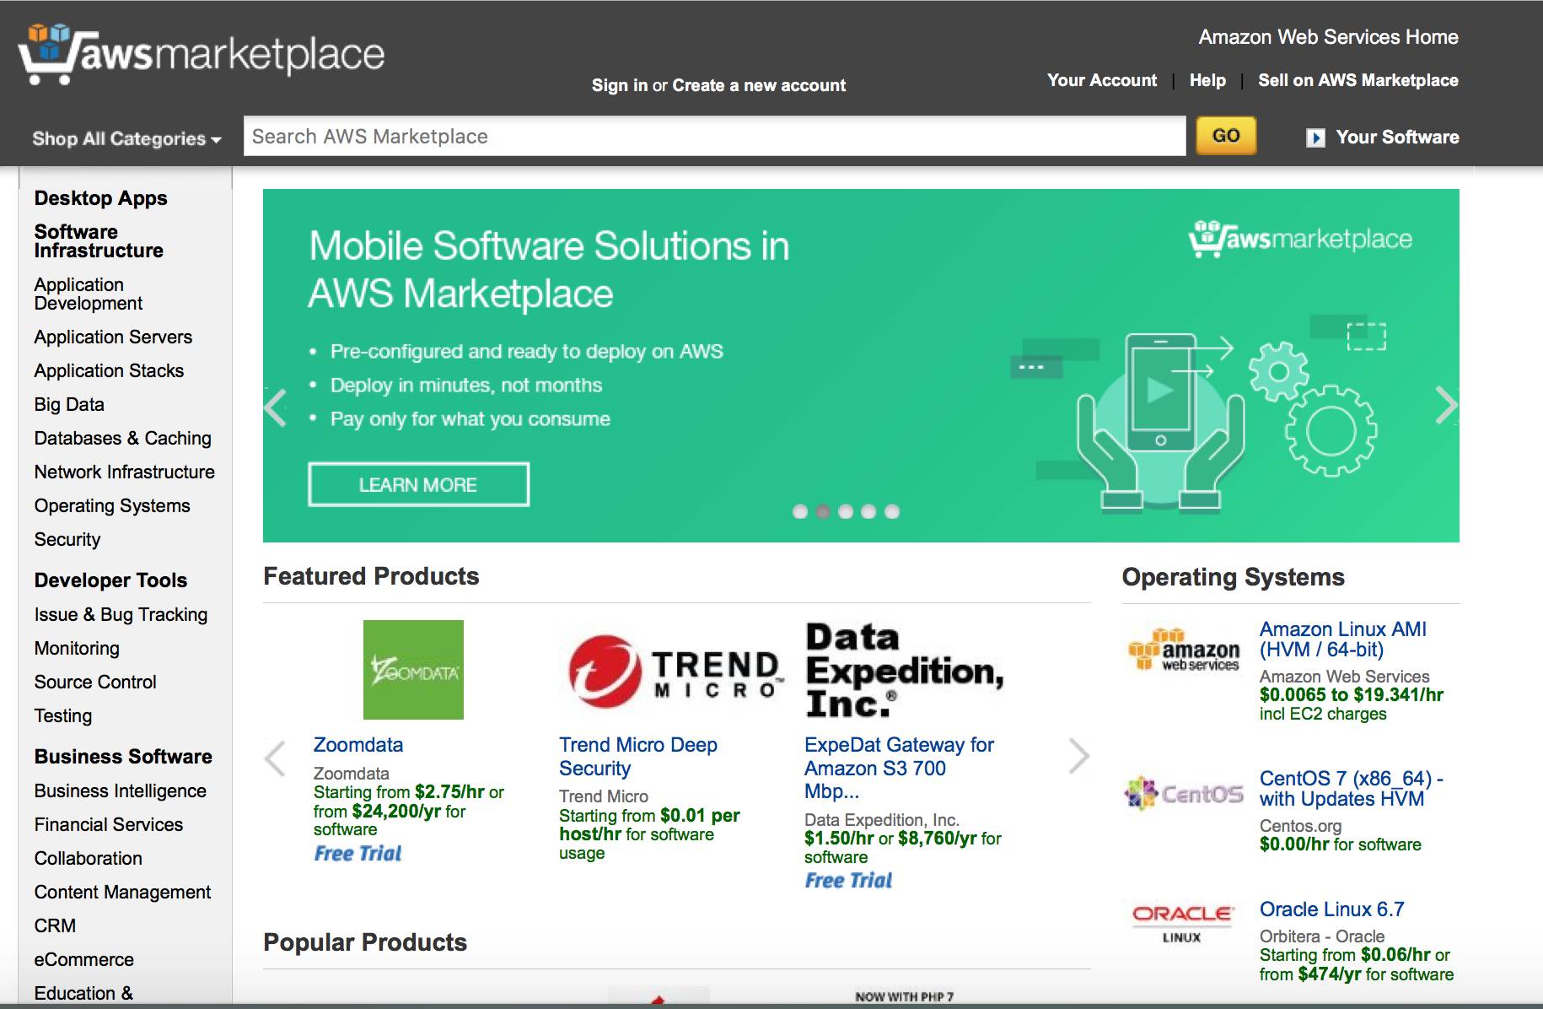Click the GO search button
Viewport: 1543px width, 1009px height.
pos(1225,135)
